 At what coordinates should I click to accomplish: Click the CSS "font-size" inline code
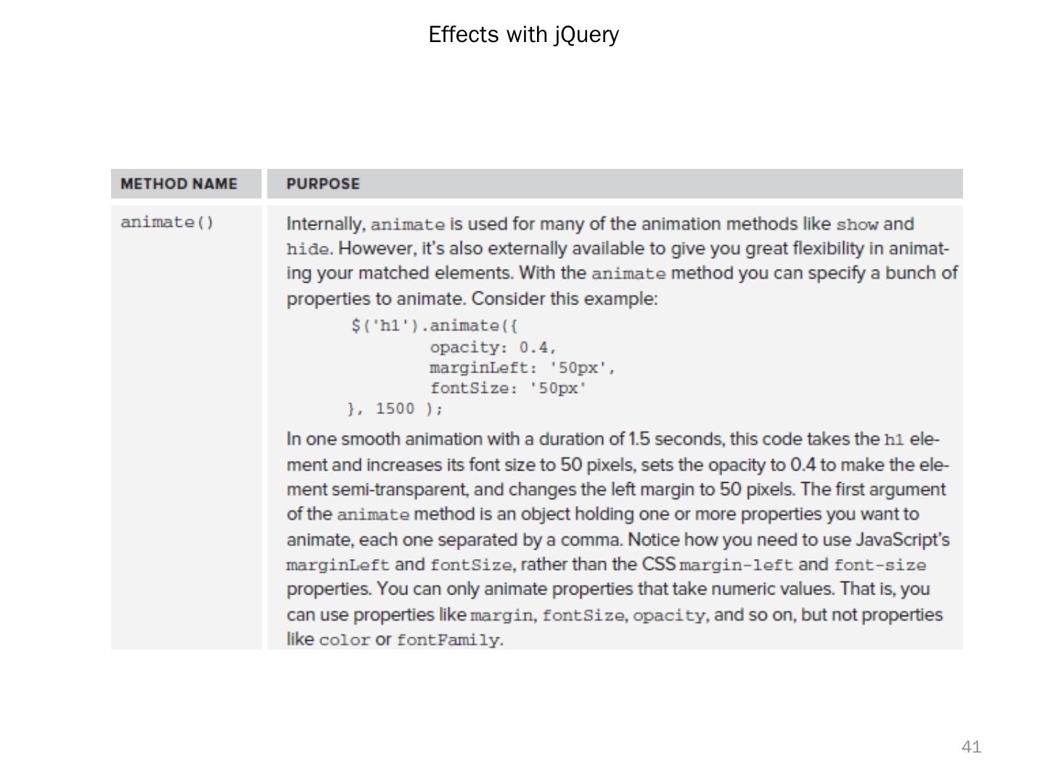tap(880, 565)
